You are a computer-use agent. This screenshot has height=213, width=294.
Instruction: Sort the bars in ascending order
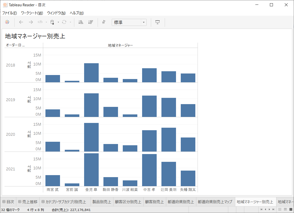point(80,22)
